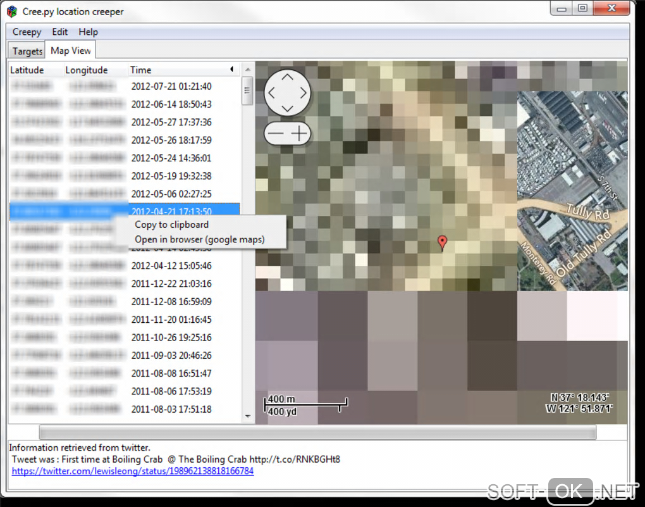Zoom in the map with plus button
Image resolution: width=645 pixels, height=507 pixels.
tap(300, 134)
